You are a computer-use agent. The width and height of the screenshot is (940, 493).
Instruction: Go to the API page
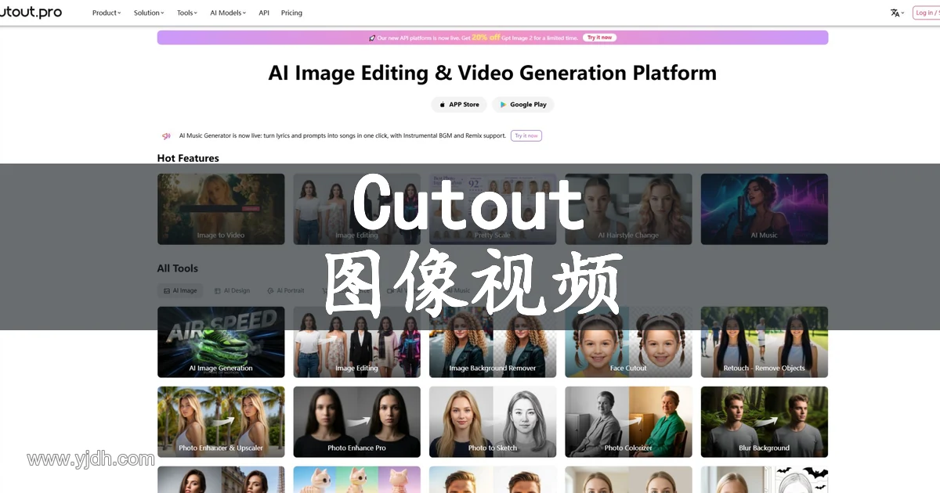(264, 13)
